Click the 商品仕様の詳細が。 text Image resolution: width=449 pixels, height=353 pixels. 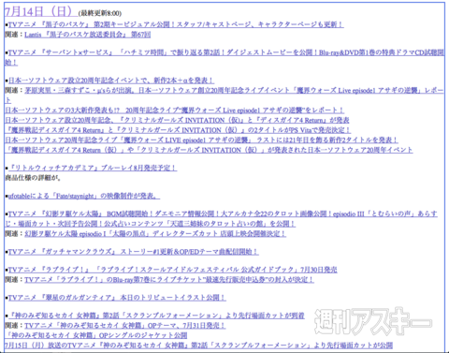click(33, 178)
